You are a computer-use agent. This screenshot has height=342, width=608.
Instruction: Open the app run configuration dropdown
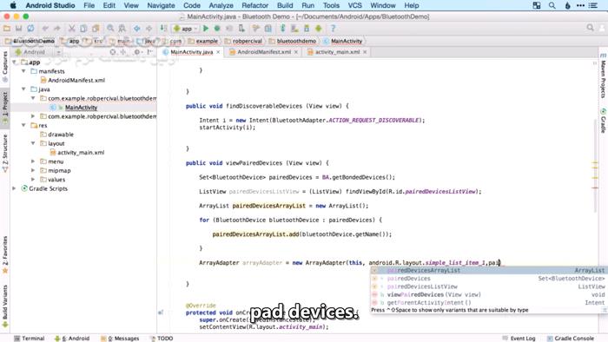[x=186, y=29]
